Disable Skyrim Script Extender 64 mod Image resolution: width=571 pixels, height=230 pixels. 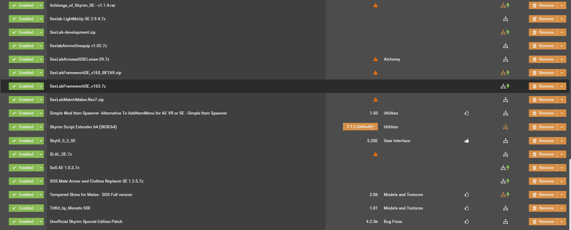[x=23, y=127]
